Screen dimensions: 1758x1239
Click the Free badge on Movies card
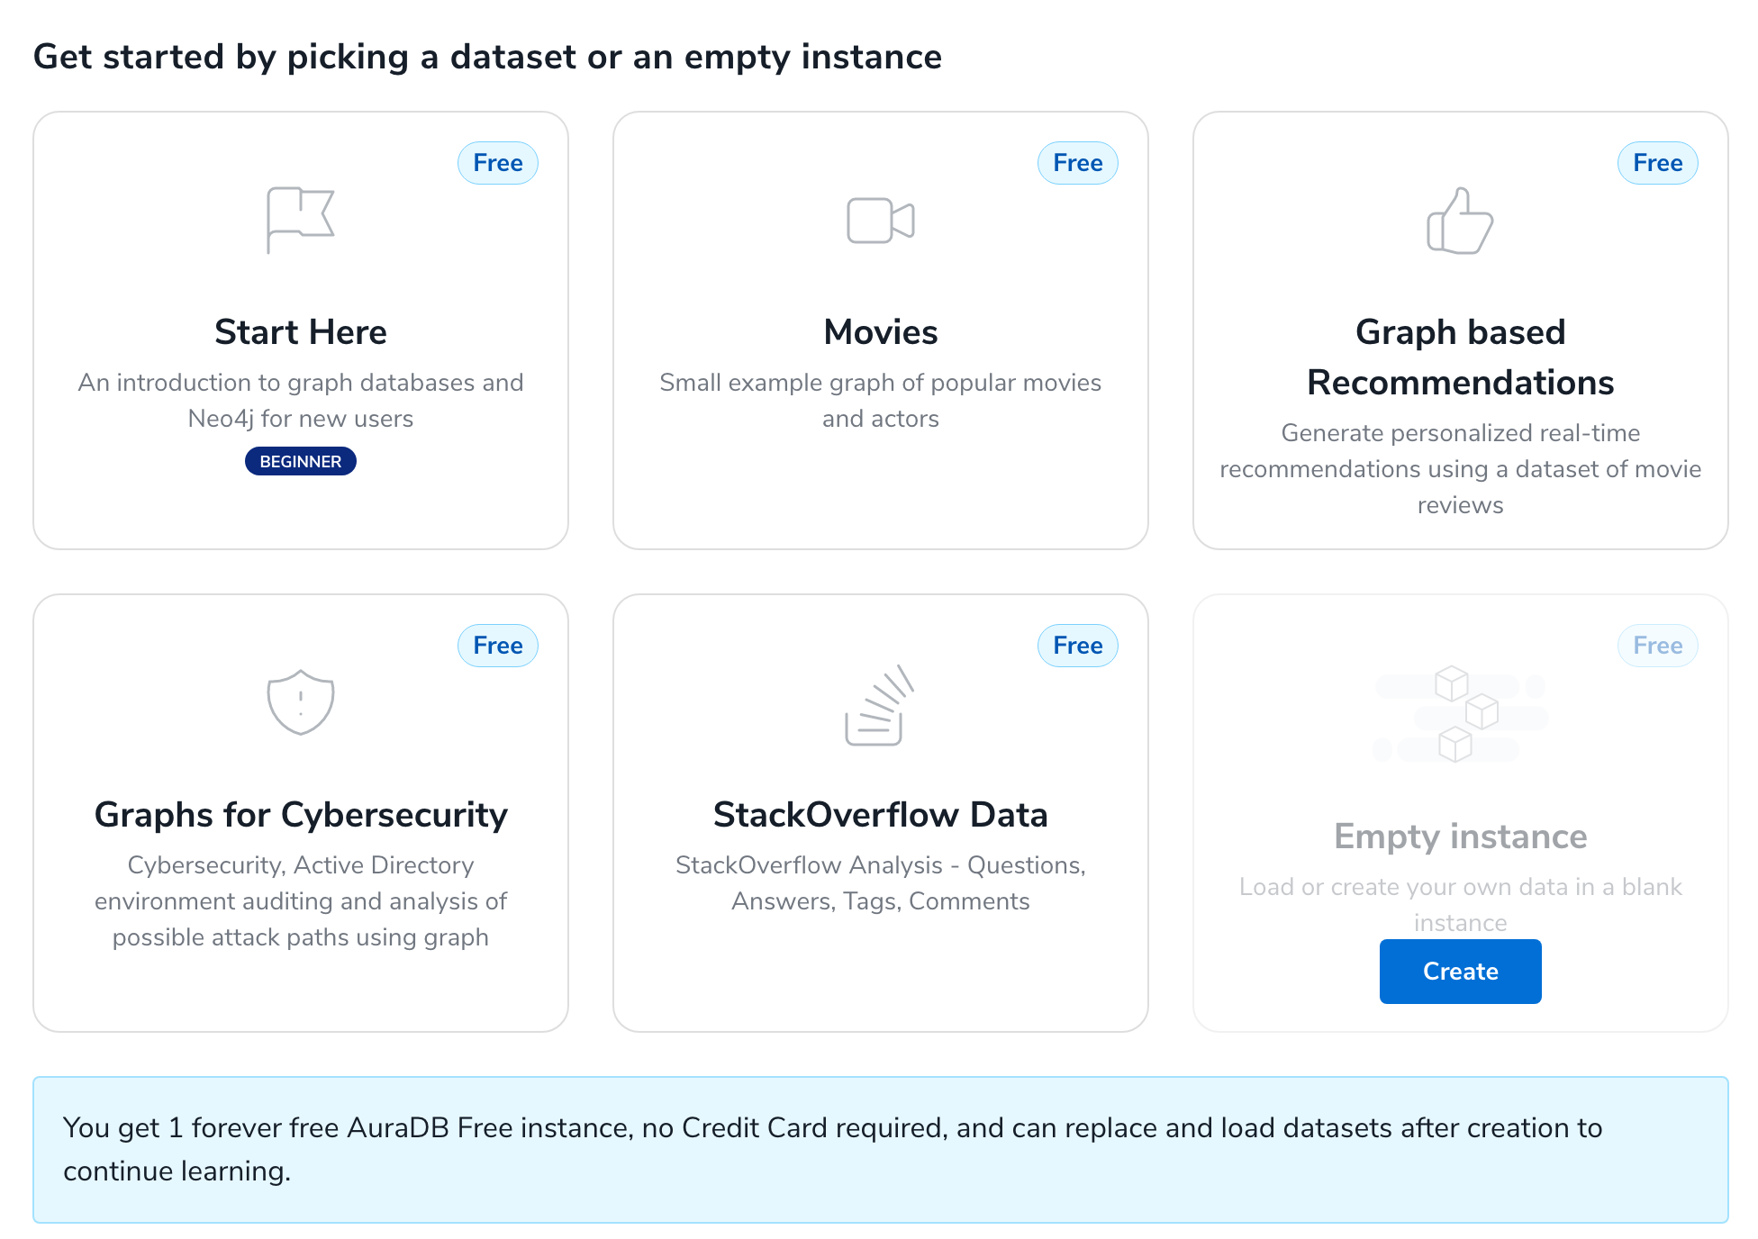(1077, 163)
